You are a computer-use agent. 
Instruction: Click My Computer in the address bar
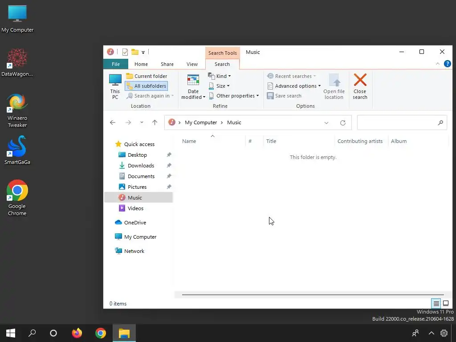tap(201, 123)
